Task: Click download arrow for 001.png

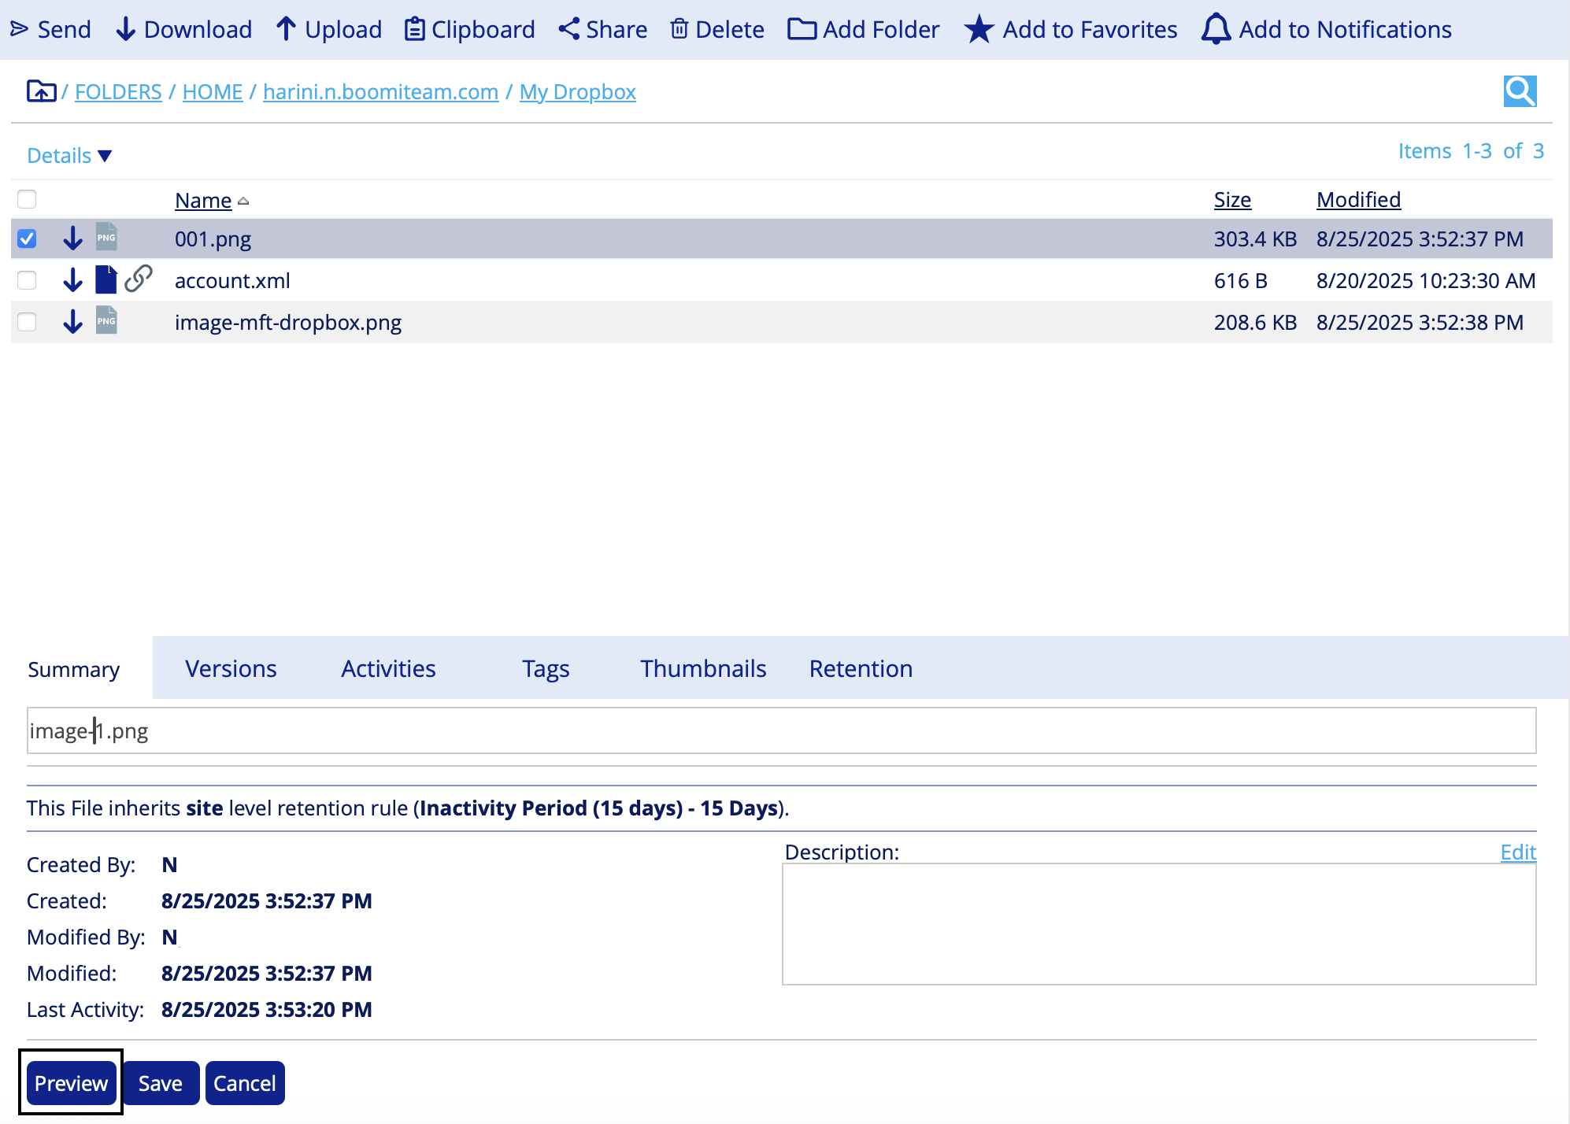Action: 72,238
